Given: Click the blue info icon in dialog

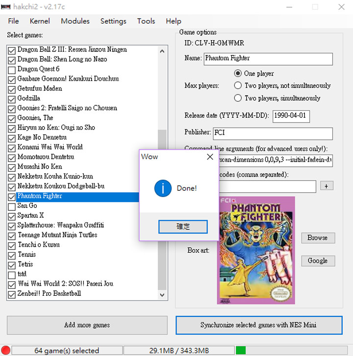Looking at the screenshot, I should [163, 188].
